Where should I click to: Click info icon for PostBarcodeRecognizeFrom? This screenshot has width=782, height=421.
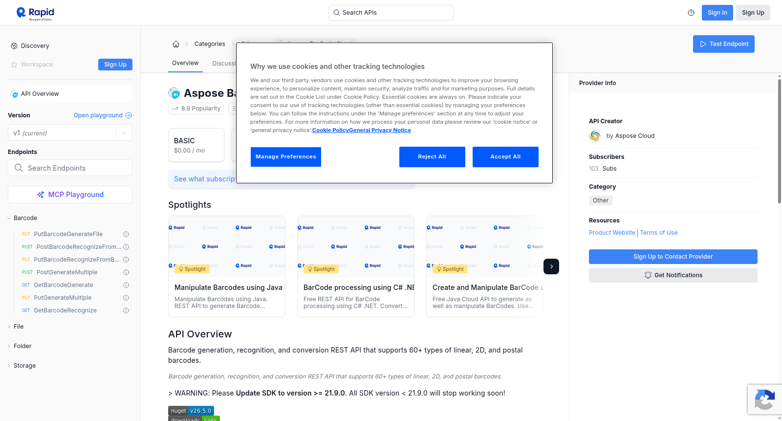pyautogui.click(x=126, y=247)
